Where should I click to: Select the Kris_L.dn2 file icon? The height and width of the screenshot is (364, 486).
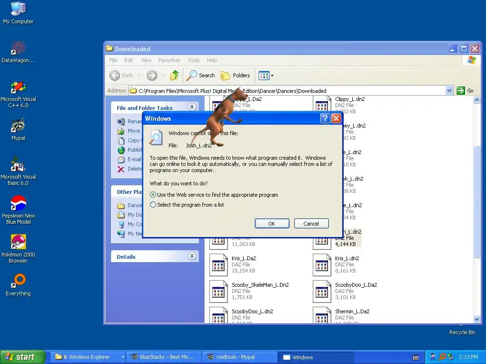tap(322, 265)
